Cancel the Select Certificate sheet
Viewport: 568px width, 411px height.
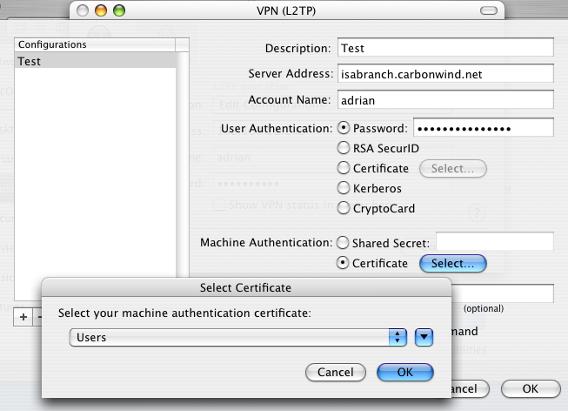click(335, 372)
